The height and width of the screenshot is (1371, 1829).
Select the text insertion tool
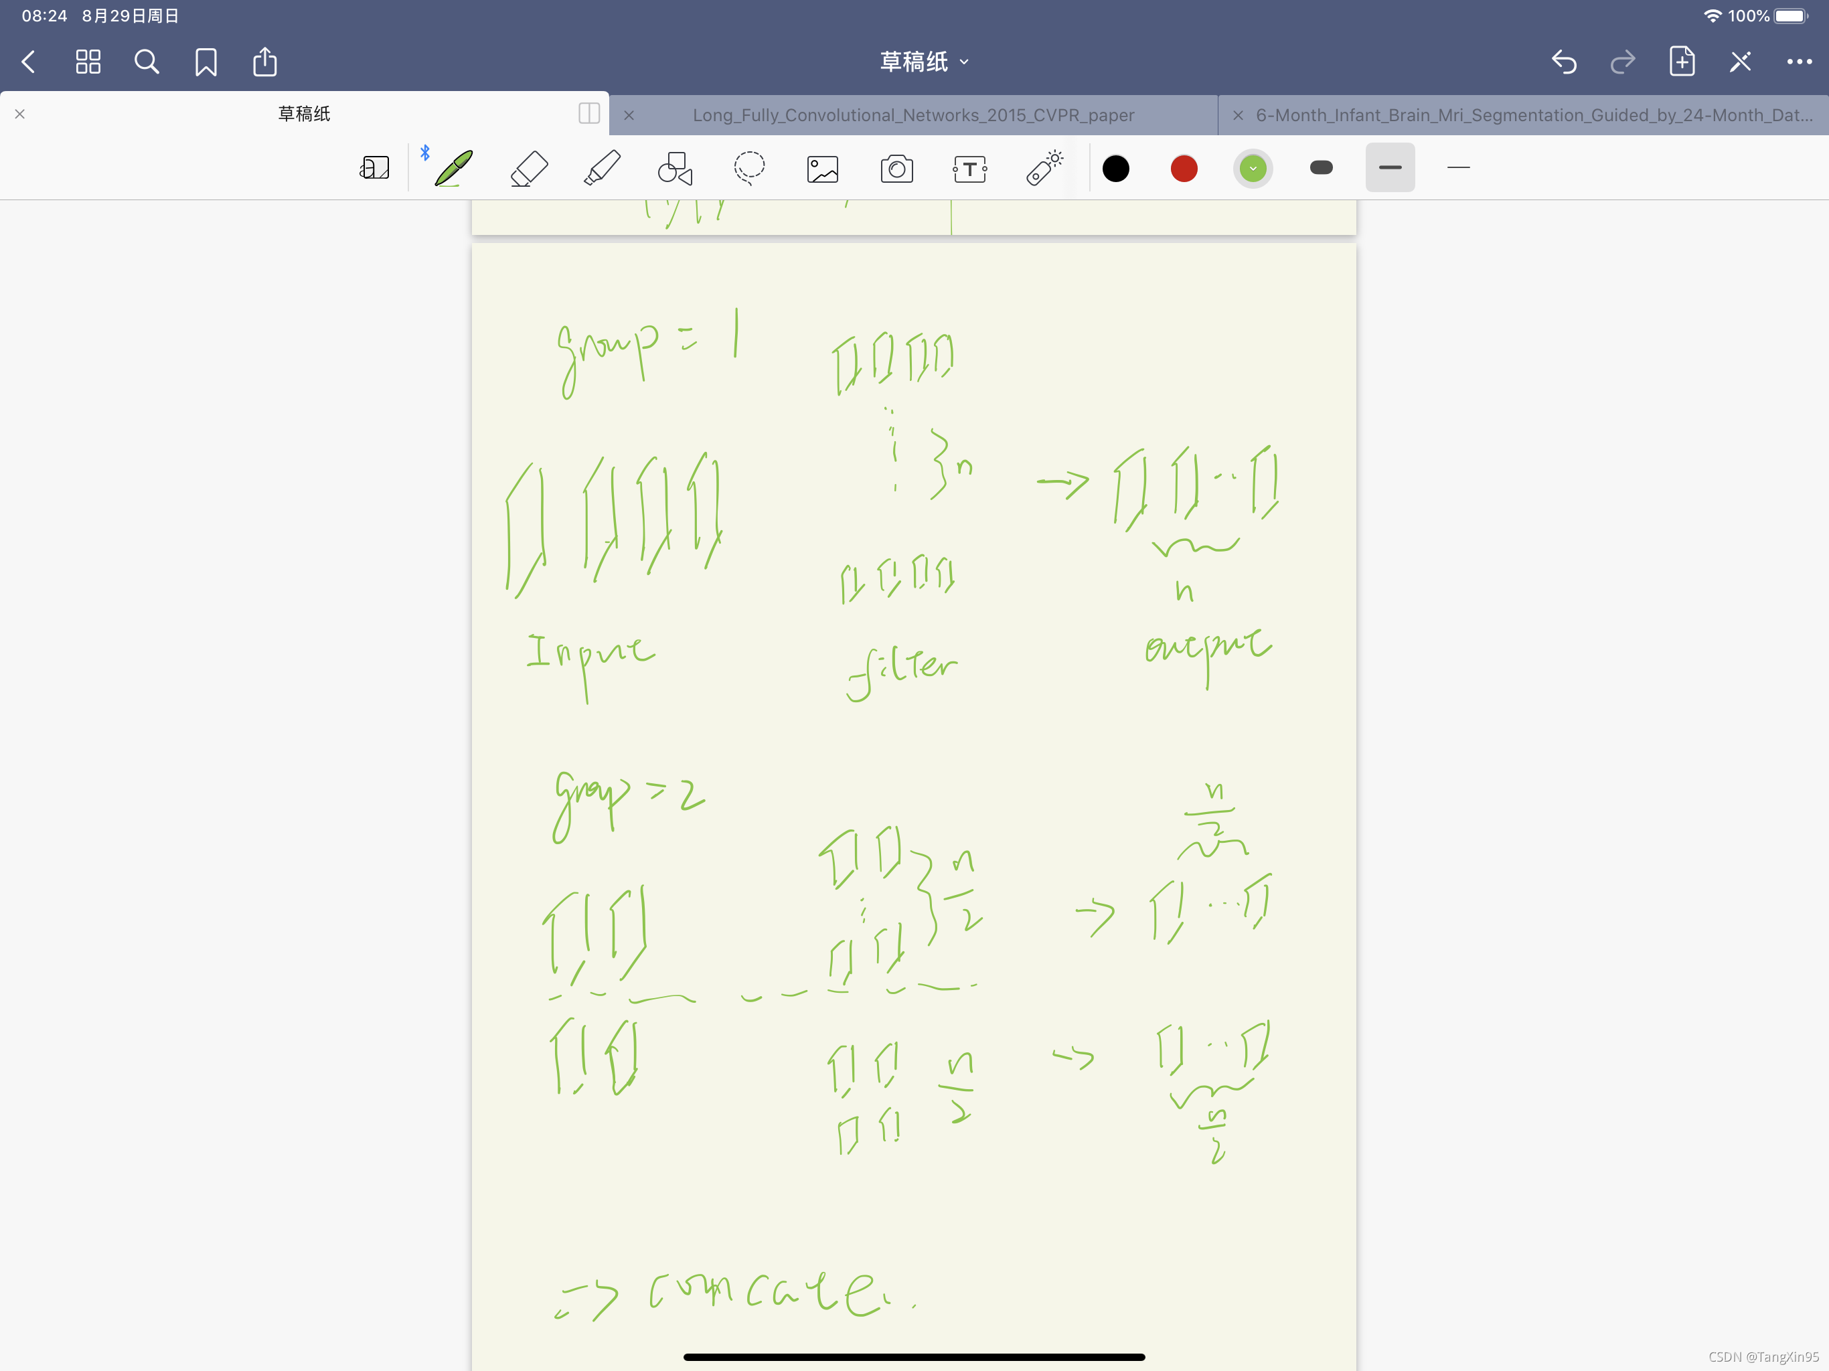point(969,168)
